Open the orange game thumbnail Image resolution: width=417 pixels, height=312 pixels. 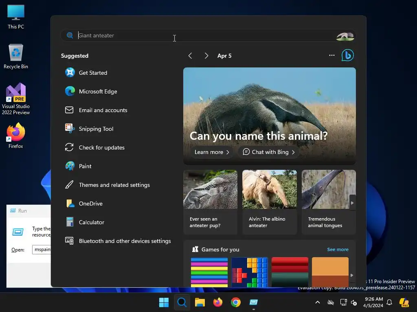pyautogui.click(x=330, y=272)
